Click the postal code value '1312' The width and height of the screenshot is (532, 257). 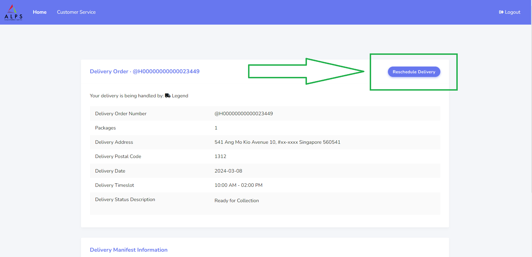pos(220,156)
